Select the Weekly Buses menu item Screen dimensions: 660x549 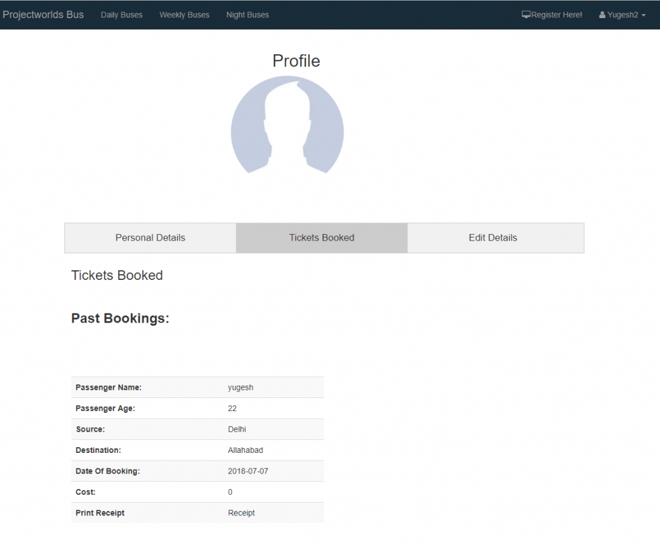coord(184,14)
